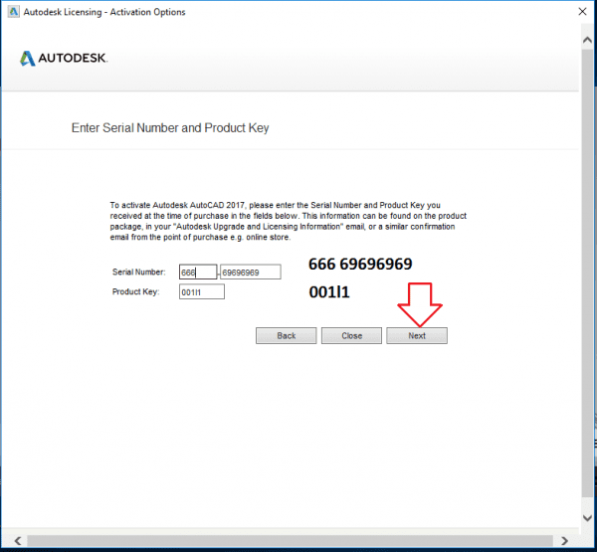
Task: Click the vertical scrollbar up arrow
Action: tap(587, 40)
